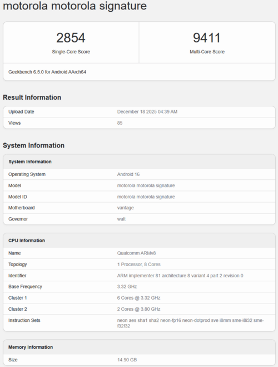This screenshot has width=278, height=367.
Task: Select the value '1 Processor, 8 Cores'
Action: [139, 265]
